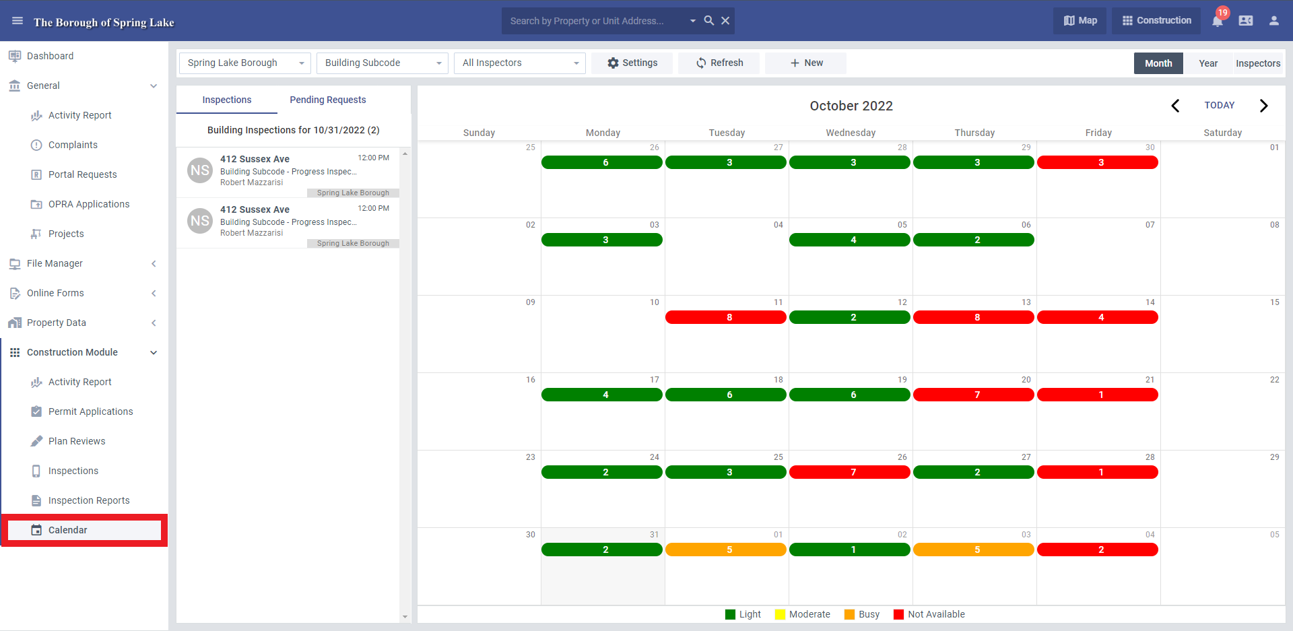This screenshot has height=631, width=1293.
Task: Clear the property search with X icon
Action: (x=725, y=21)
